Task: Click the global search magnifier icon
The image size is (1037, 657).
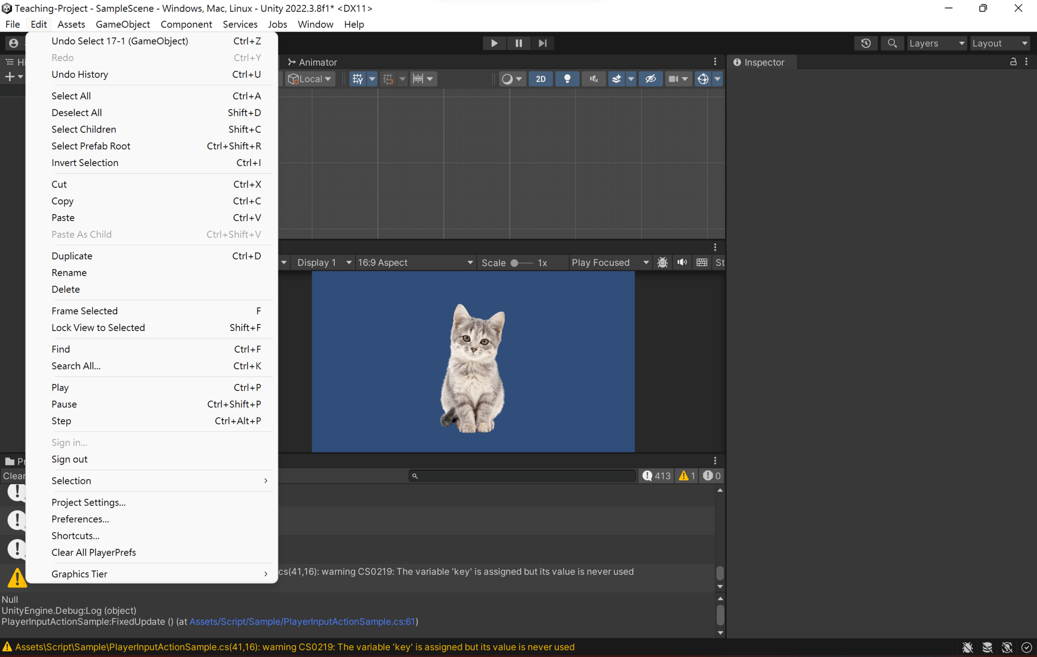Action: [891, 43]
